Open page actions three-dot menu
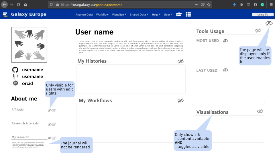The image size is (275, 155). click(197, 5)
